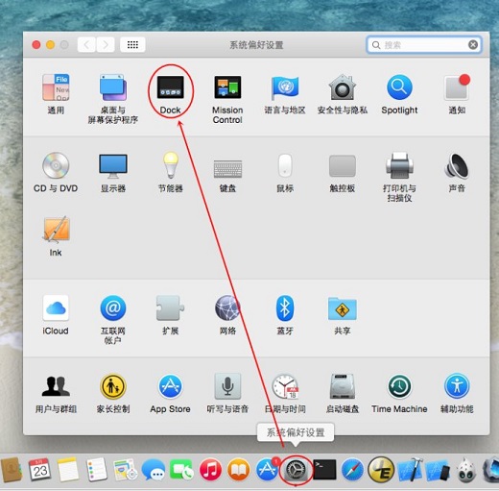The image size is (499, 491).
Task: Open the Ink preferences pane
Action: tap(56, 236)
